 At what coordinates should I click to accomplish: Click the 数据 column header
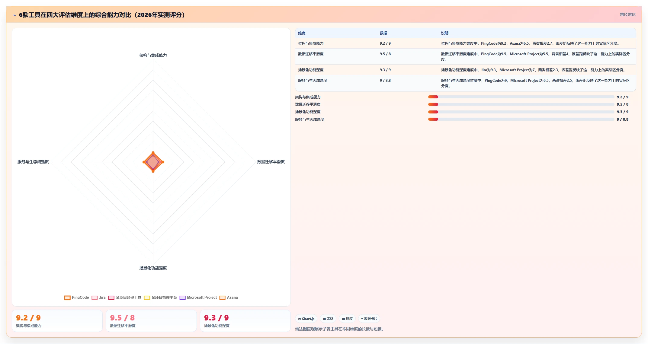[383, 33]
